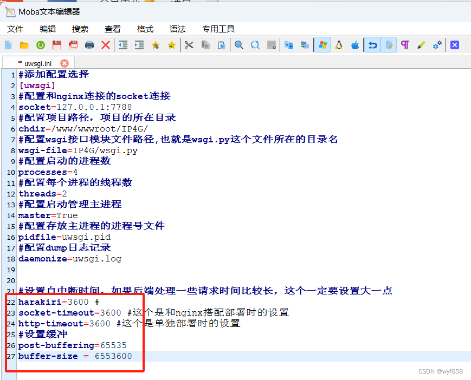Image resolution: width=471 pixels, height=380 pixels.
Task: Click the #添加配置选择 comment on line 1
Action: [x=54, y=74]
